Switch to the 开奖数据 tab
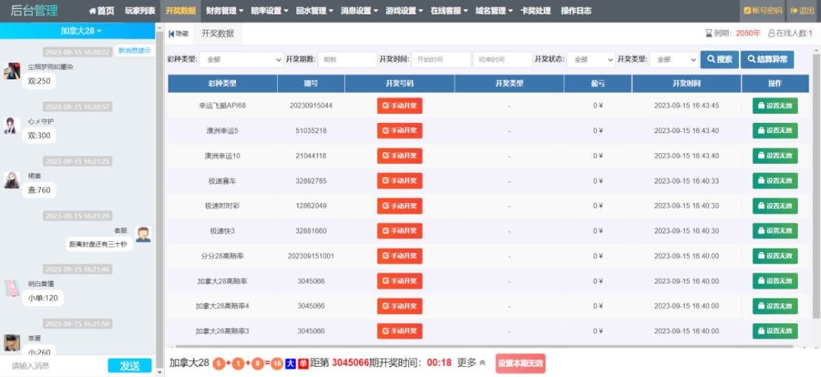821x377 pixels. click(x=218, y=33)
